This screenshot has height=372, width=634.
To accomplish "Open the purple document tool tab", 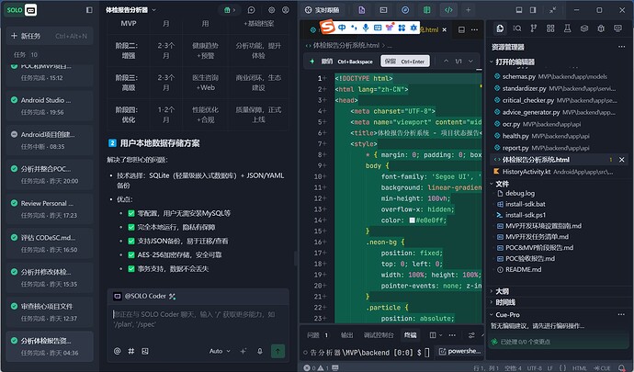I will coord(361,10).
